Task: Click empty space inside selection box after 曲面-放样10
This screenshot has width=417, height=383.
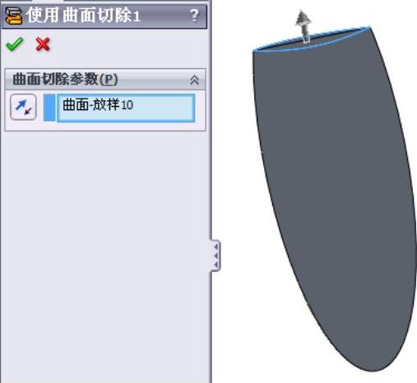Action: pos(163,108)
